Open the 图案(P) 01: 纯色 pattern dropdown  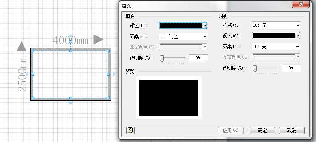click(x=183, y=36)
